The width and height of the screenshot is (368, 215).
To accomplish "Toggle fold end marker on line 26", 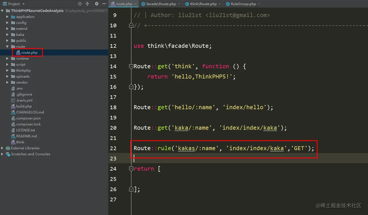I will click(x=131, y=189).
